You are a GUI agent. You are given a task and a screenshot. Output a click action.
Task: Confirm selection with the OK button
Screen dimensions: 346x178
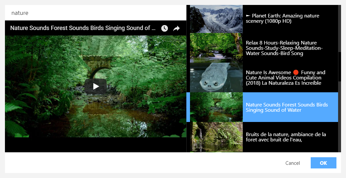pyautogui.click(x=324, y=163)
